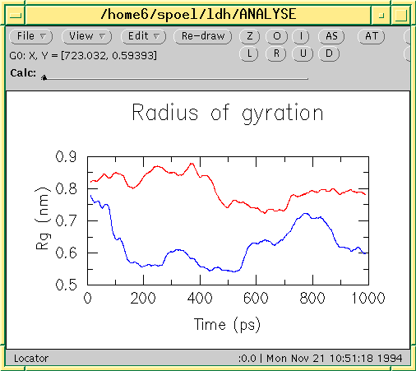Image resolution: width=416 pixels, height=371 pixels.
Task: Expand the View menu dropdown arrow
Action: (102, 36)
